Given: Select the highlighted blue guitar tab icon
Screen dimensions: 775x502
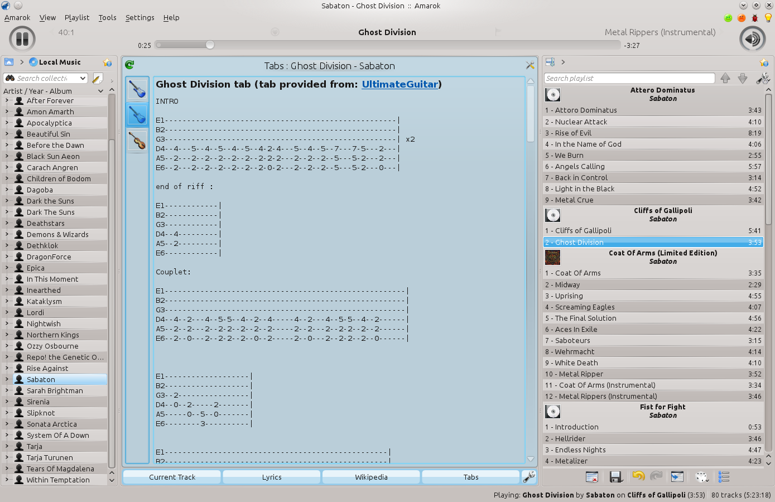Looking at the screenshot, I should pos(137,114).
